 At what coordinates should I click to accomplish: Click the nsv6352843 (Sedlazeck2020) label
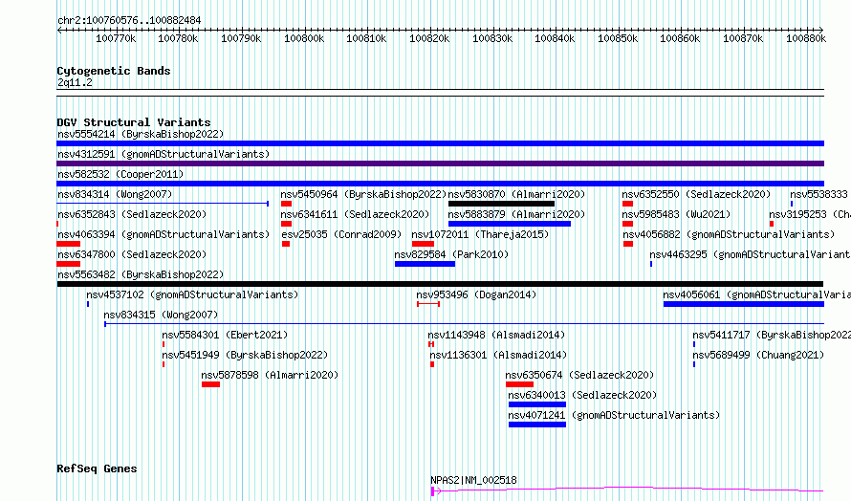pyautogui.click(x=132, y=214)
